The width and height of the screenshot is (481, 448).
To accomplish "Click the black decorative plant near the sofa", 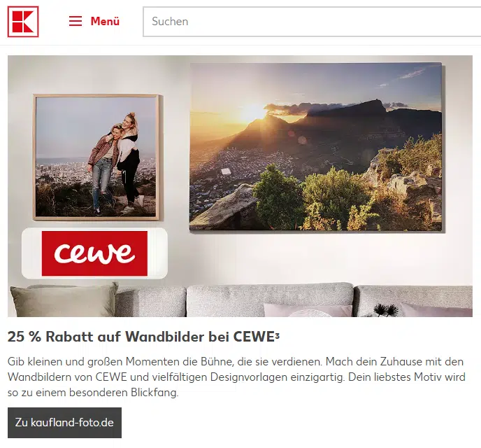I will point(386,309).
